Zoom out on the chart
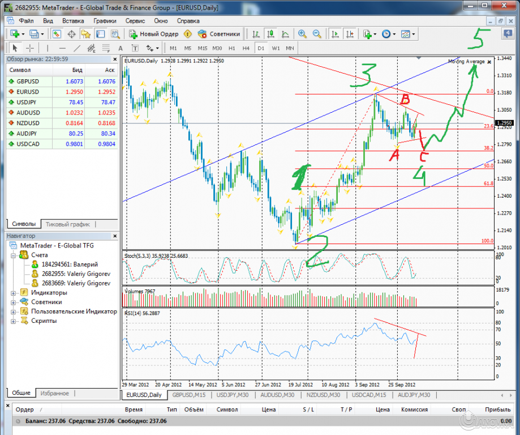 point(317,33)
